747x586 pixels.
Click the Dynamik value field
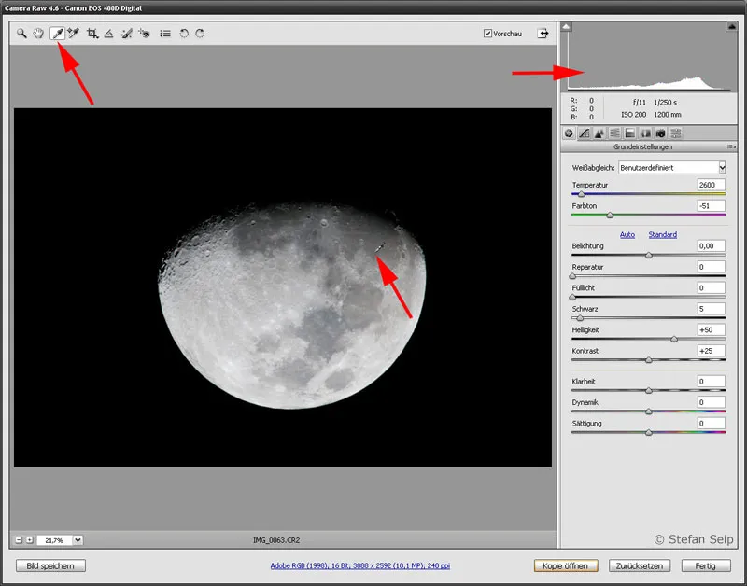[x=712, y=402]
